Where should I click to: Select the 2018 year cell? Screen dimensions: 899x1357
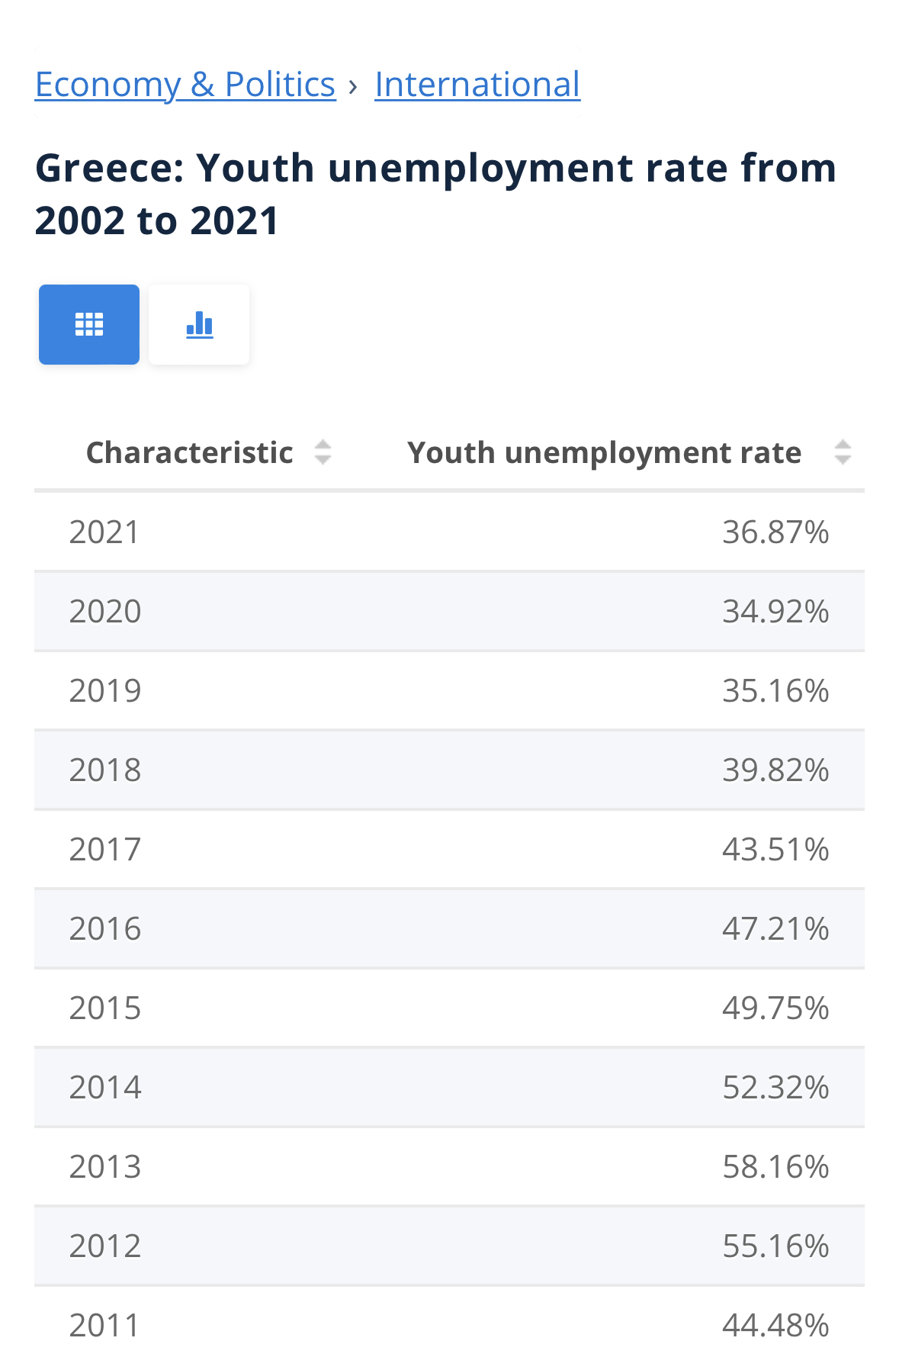coord(105,770)
